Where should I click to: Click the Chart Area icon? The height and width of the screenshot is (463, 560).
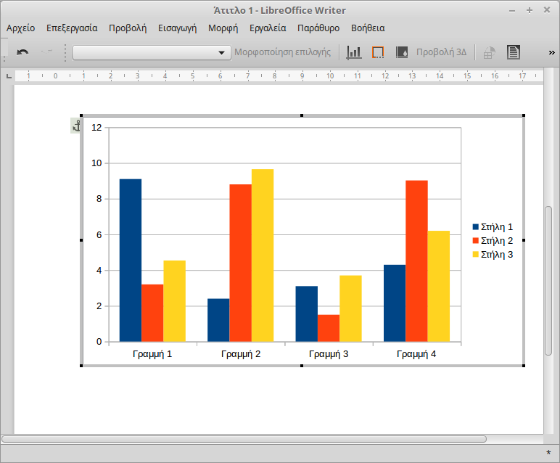(x=378, y=52)
